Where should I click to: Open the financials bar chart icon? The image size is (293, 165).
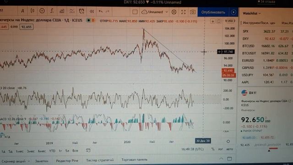pyautogui.click(x=62, y=11)
